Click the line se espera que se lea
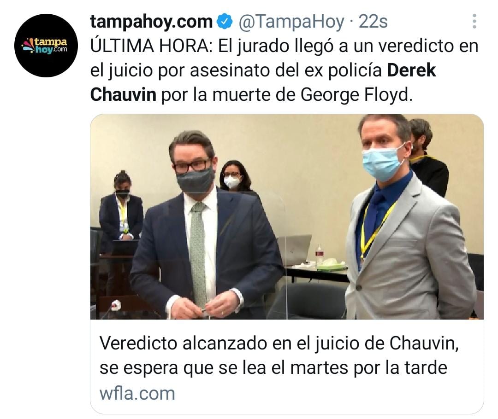498x419 pixels. [273, 368]
